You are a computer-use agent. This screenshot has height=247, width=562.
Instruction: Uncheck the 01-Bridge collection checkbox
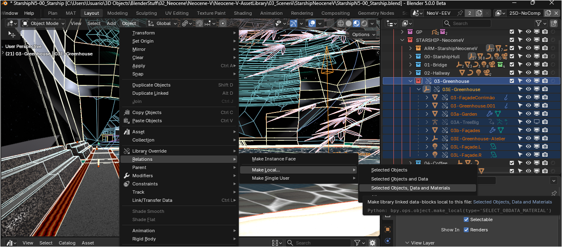512,65
